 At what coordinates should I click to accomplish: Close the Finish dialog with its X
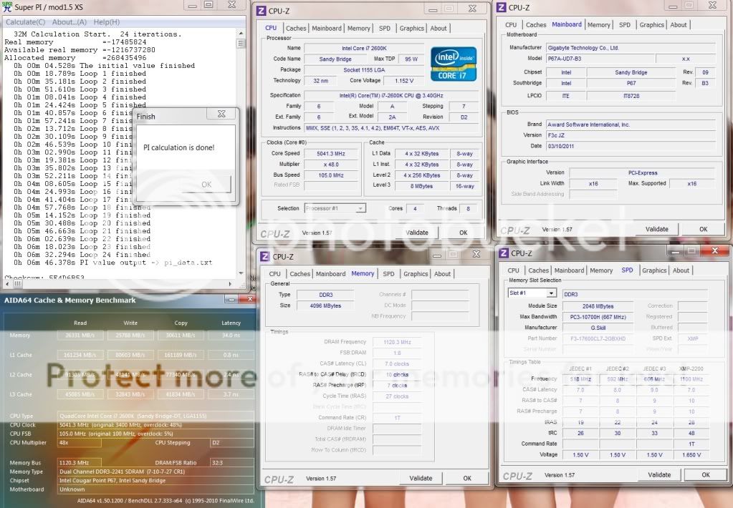point(221,114)
